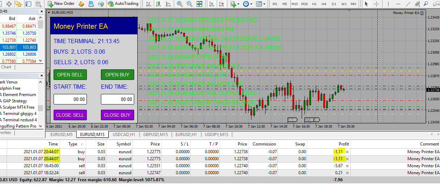Select the MN timeframe
Image resolution: width=440 pixels, height=190 pixels.
(x=353, y=4)
